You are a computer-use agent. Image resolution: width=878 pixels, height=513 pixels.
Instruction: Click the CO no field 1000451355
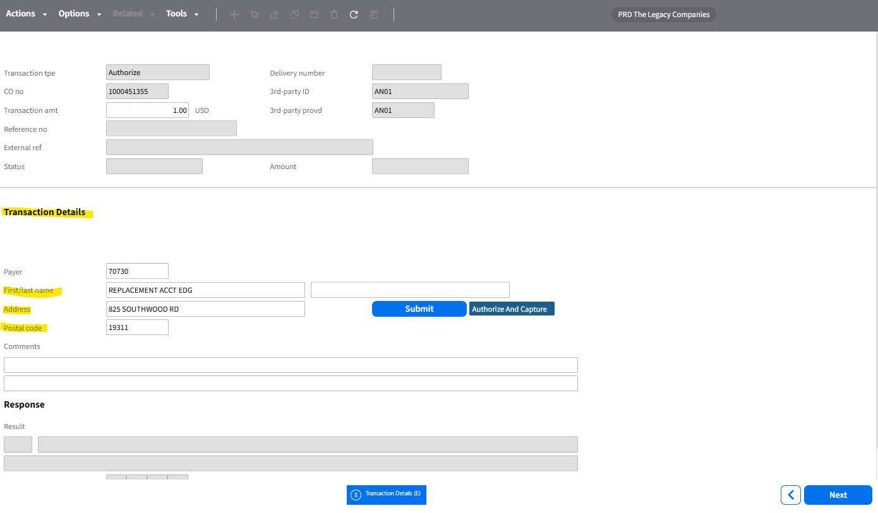click(137, 91)
